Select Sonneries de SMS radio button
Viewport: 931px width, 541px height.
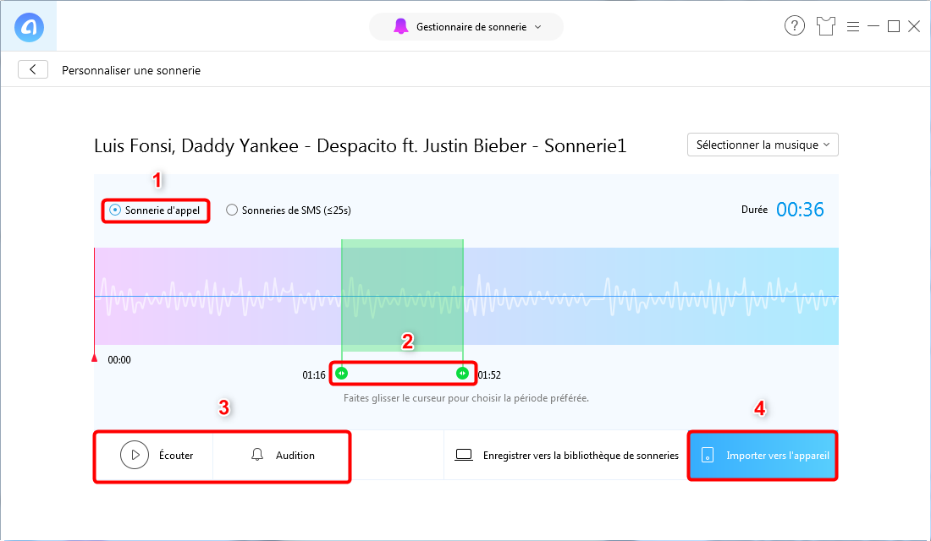(x=232, y=210)
